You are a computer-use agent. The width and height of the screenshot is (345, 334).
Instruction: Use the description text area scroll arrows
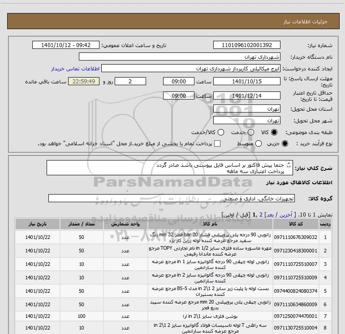[x=289, y=165]
